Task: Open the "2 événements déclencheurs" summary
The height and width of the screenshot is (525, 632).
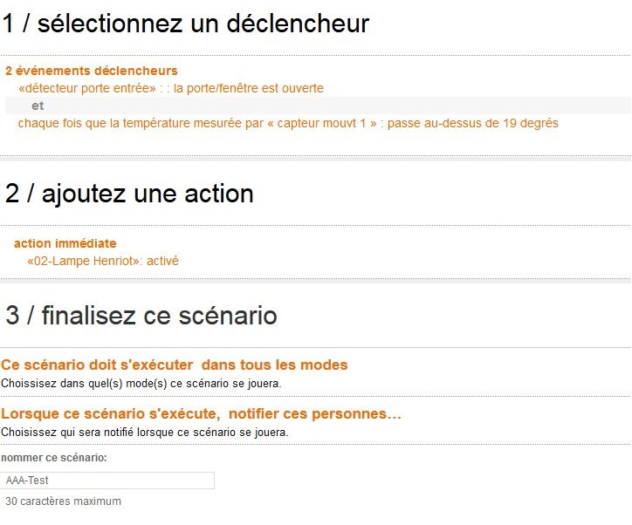Action: coord(91,71)
